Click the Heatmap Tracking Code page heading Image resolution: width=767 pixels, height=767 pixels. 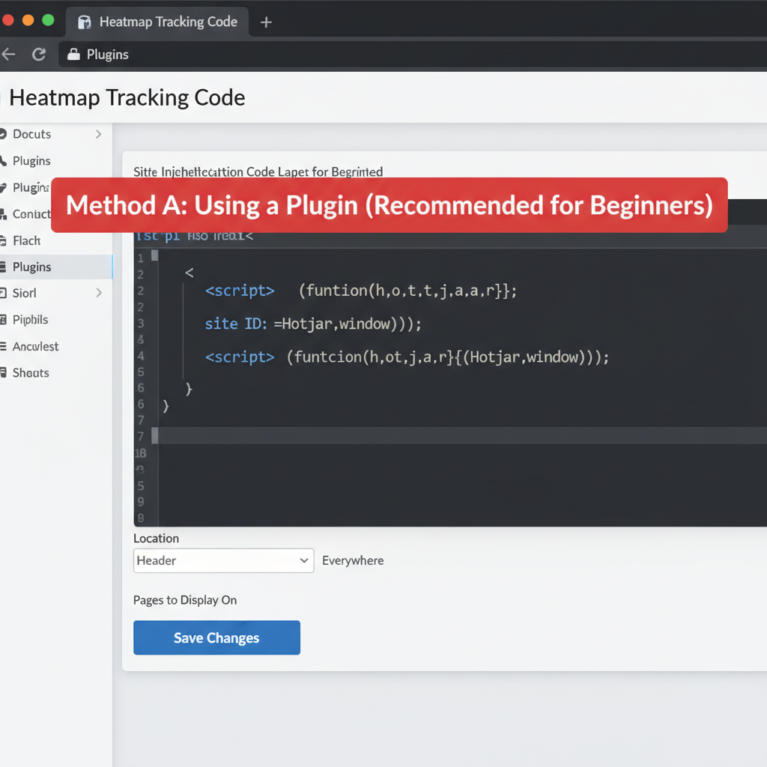127,98
